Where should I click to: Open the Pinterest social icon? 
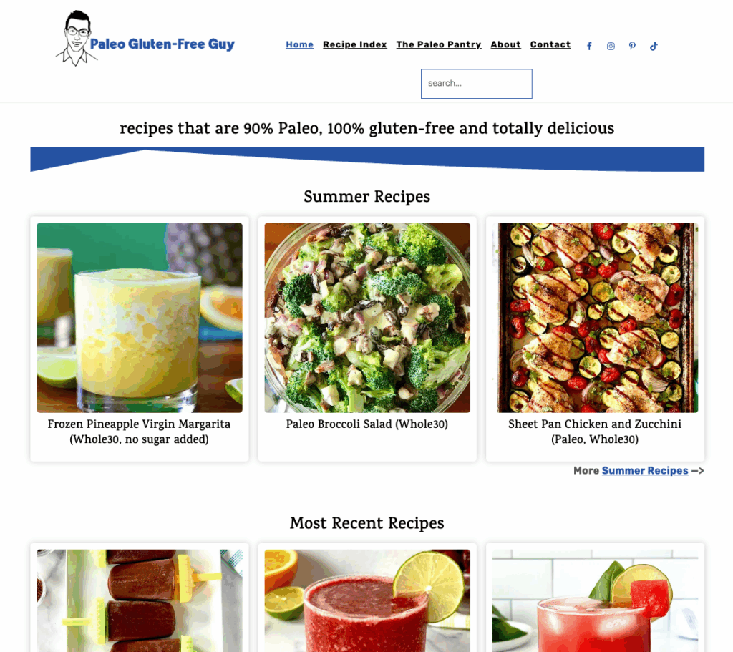pos(632,46)
